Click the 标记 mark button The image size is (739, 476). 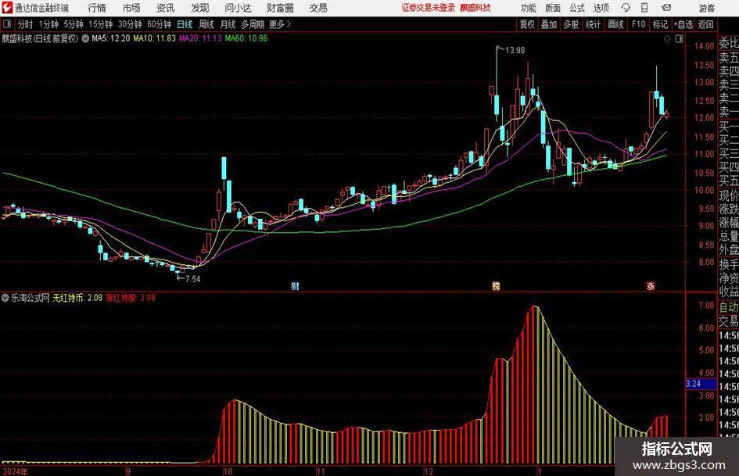(660, 24)
